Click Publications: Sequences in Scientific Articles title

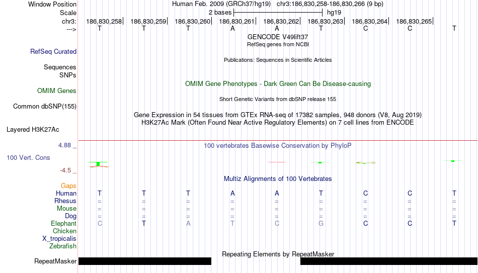[278, 60]
